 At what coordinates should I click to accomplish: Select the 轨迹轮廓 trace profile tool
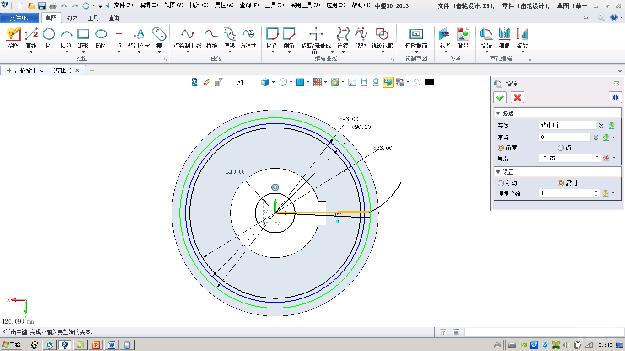[382, 37]
